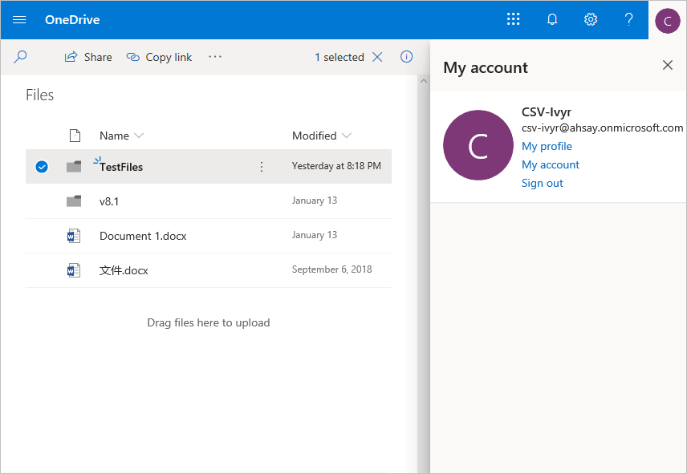The height and width of the screenshot is (474, 687).
Task: Click the Sign out link
Action: (x=543, y=183)
